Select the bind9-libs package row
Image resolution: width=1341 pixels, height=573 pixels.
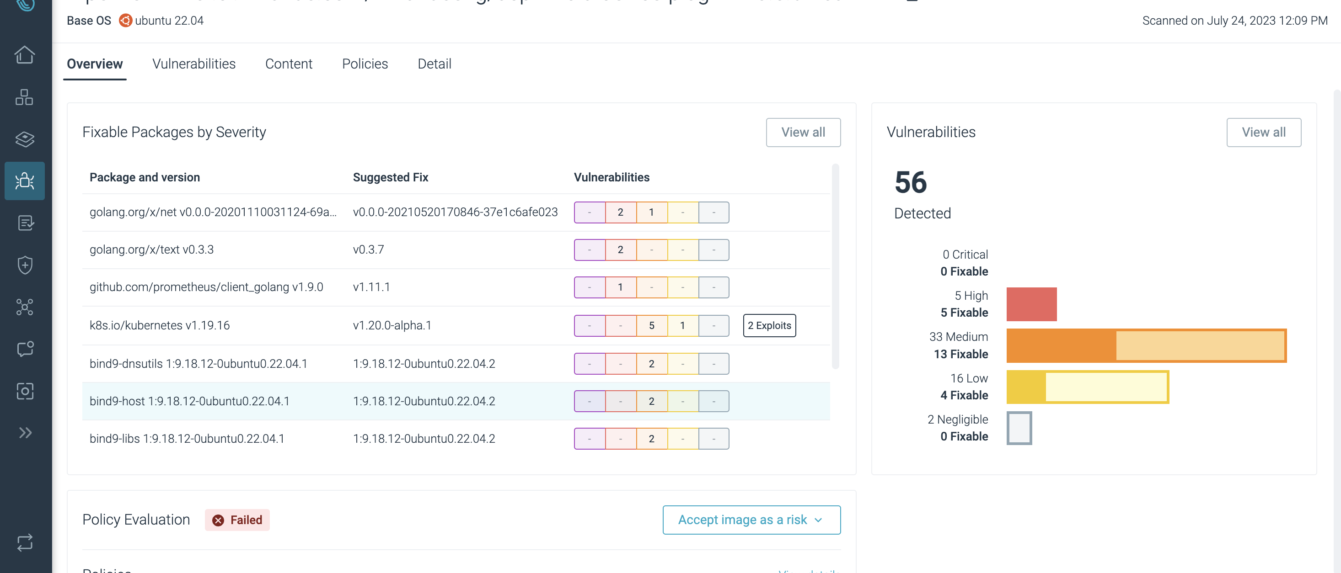pyautogui.click(x=456, y=438)
